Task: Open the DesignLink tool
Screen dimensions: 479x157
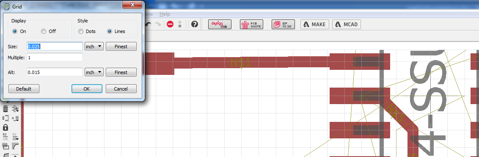Action: 220,25
